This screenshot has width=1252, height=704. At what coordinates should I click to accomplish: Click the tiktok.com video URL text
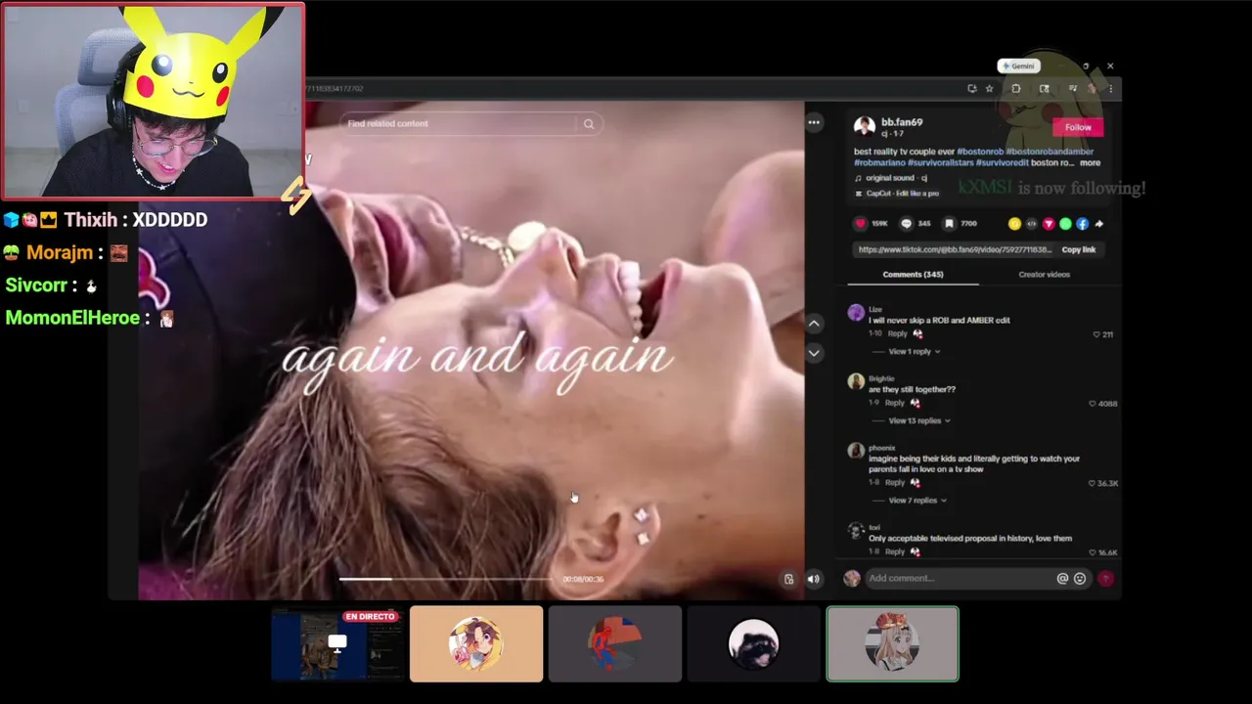(955, 249)
